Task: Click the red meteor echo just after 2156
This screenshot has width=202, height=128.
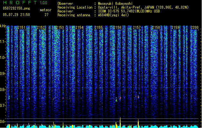Action: [120, 98]
